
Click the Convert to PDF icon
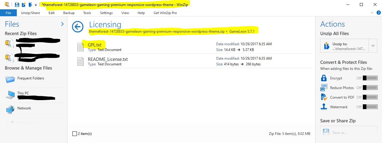tap(324, 97)
